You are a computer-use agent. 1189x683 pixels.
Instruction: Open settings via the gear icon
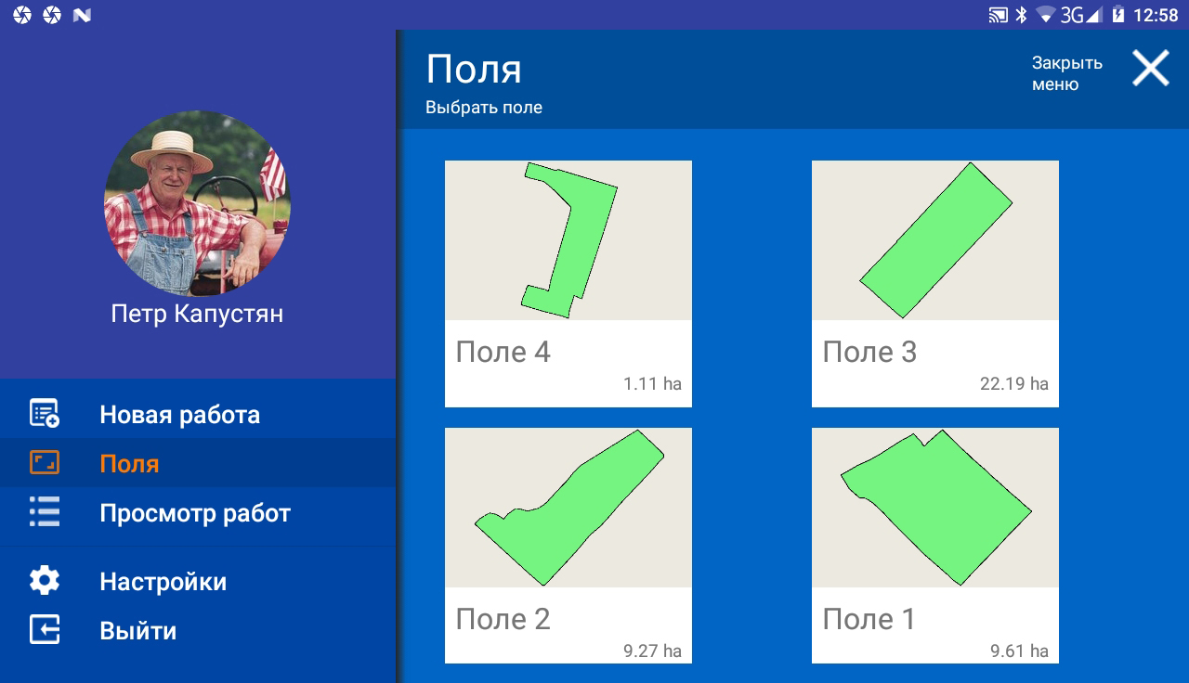point(45,581)
